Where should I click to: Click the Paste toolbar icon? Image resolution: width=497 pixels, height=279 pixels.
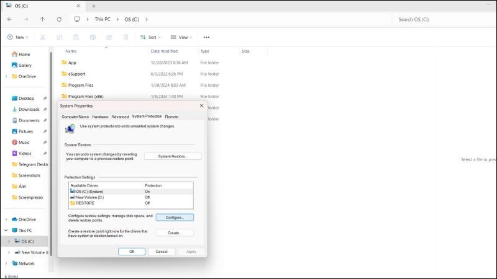pyautogui.click(x=76, y=37)
